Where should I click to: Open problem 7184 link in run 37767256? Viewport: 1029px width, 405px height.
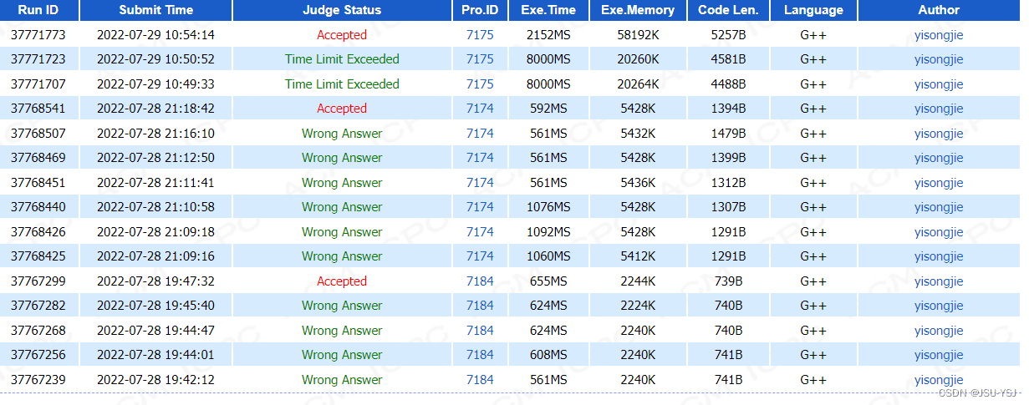coord(480,355)
